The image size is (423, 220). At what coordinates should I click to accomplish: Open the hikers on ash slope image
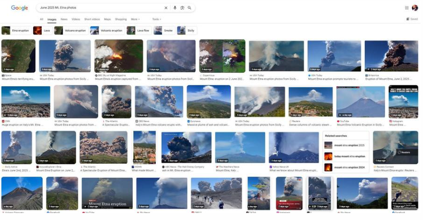click(216, 193)
